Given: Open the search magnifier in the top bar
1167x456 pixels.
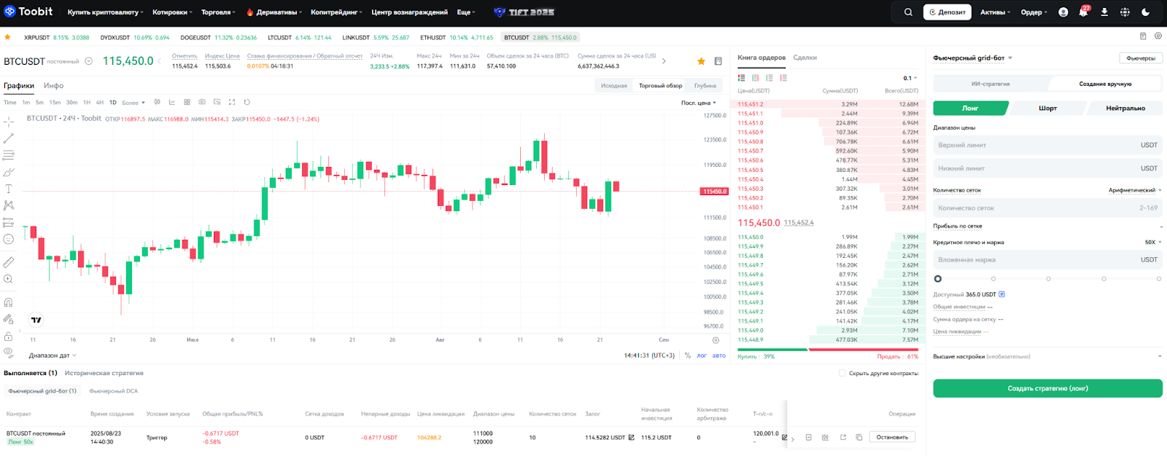Looking at the screenshot, I should (x=908, y=12).
